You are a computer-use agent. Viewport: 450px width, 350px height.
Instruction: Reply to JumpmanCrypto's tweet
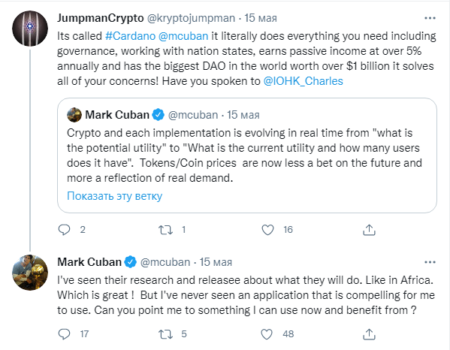click(65, 230)
